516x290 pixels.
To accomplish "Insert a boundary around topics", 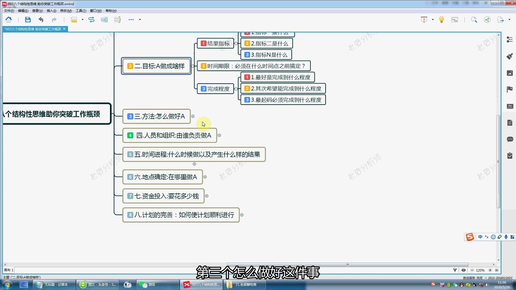I will point(104,20).
